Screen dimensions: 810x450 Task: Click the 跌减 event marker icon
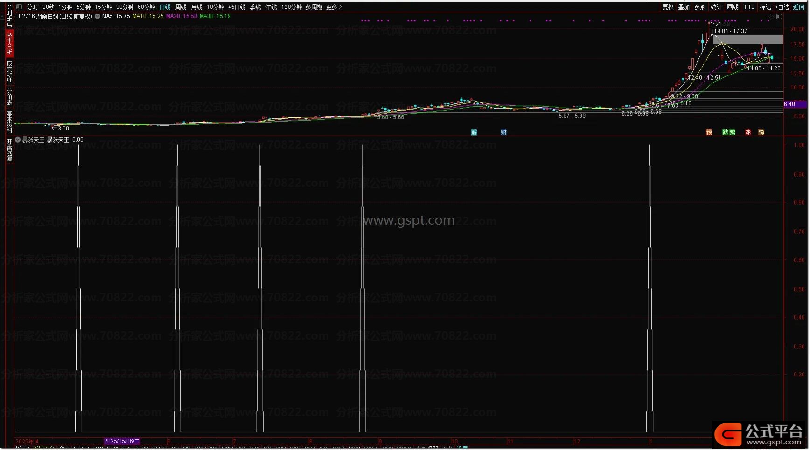(x=728, y=132)
